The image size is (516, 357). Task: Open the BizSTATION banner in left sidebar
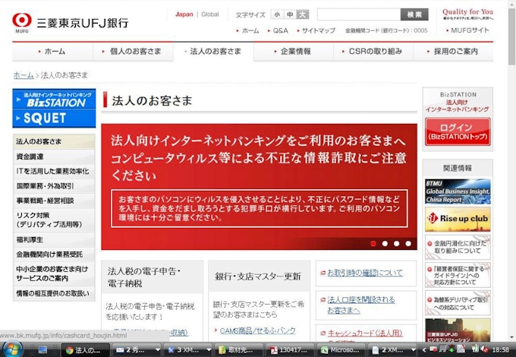point(53,100)
